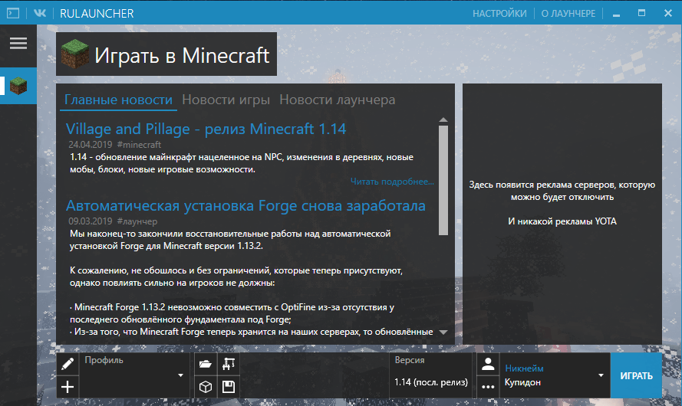Switch to the Новости лаунчера tab
682x406 pixels.
337,100
